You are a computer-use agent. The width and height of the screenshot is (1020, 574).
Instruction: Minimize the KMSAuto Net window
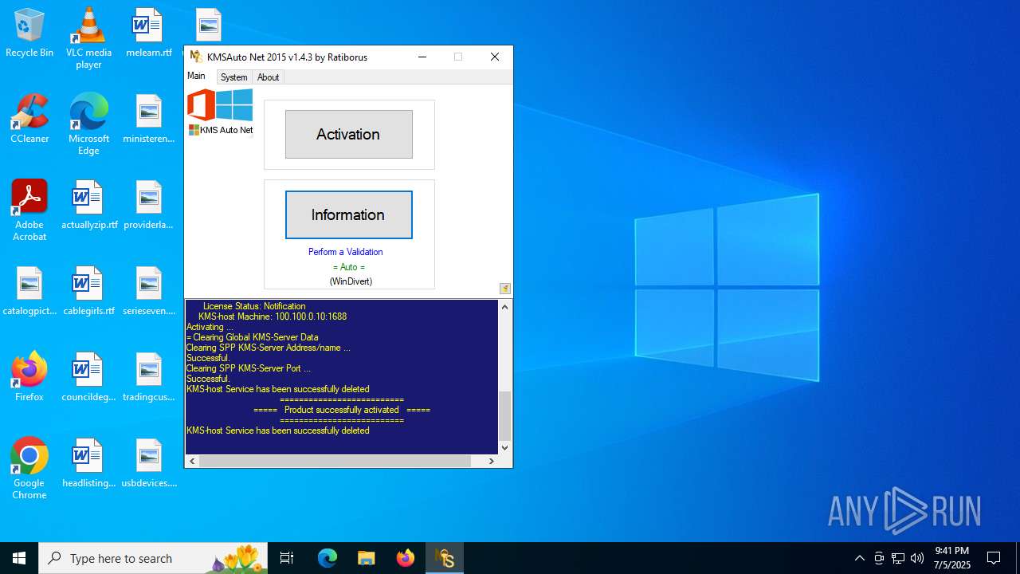pyautogui.click(x=422, y=57)
